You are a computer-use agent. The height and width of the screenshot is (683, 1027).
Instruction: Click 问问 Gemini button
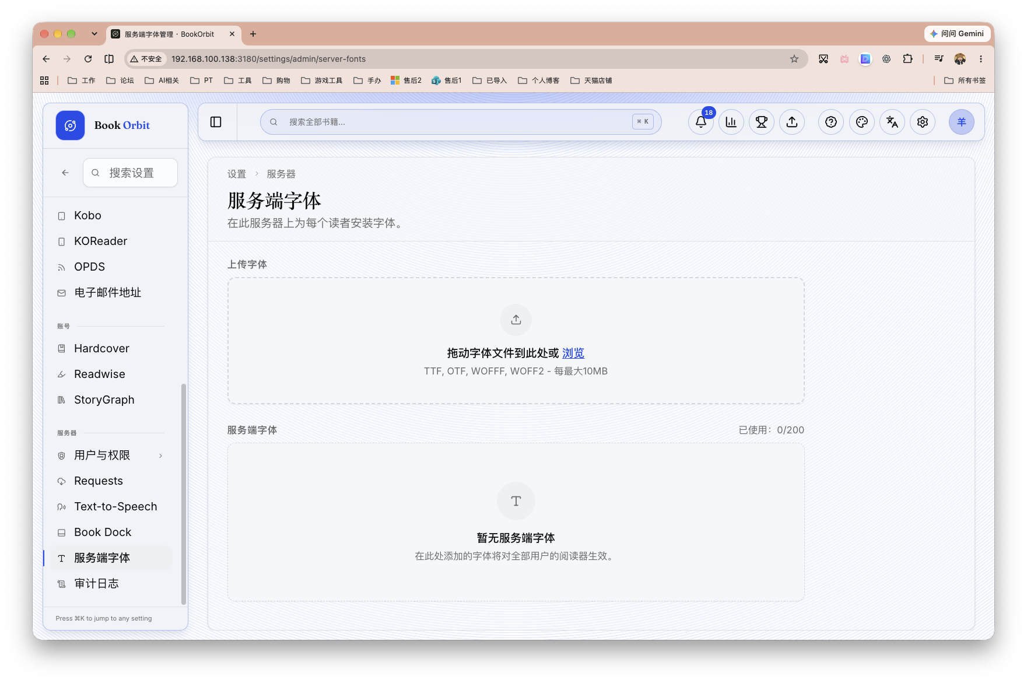[957, 34]
